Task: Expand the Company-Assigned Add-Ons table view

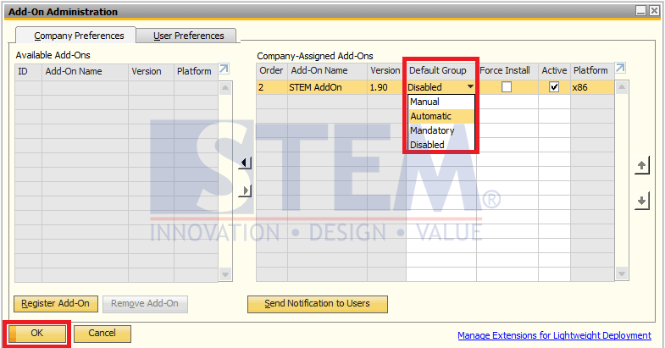Action: point(620,68)
